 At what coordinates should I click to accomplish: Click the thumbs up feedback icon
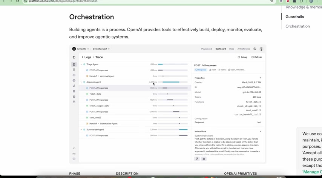pyautogui.click(x=204, y=159)
